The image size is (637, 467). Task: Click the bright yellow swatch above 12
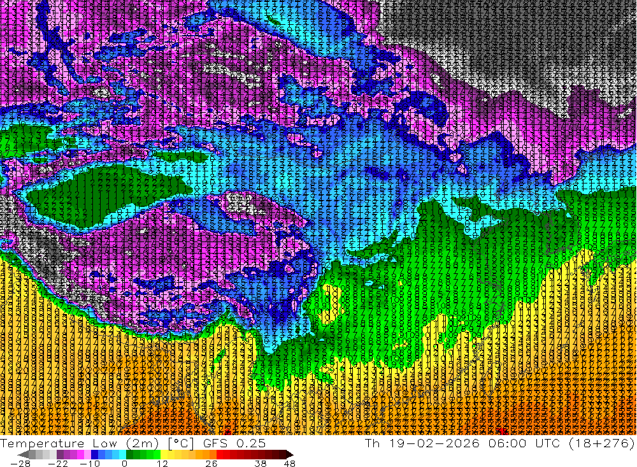point(164,454)
